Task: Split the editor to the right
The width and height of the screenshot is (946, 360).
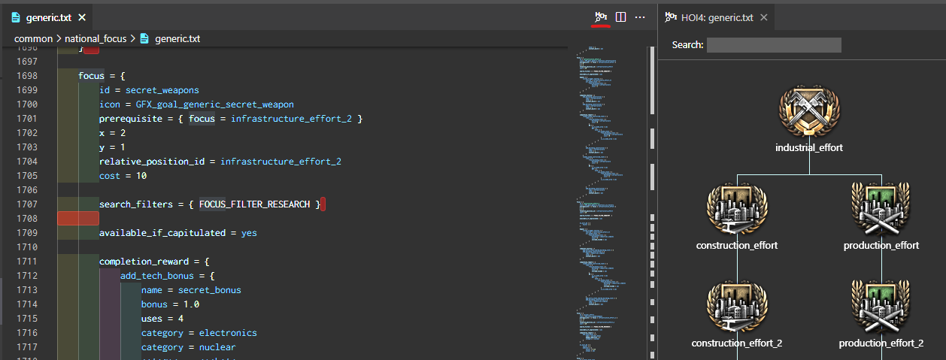Action: (621, 17)
